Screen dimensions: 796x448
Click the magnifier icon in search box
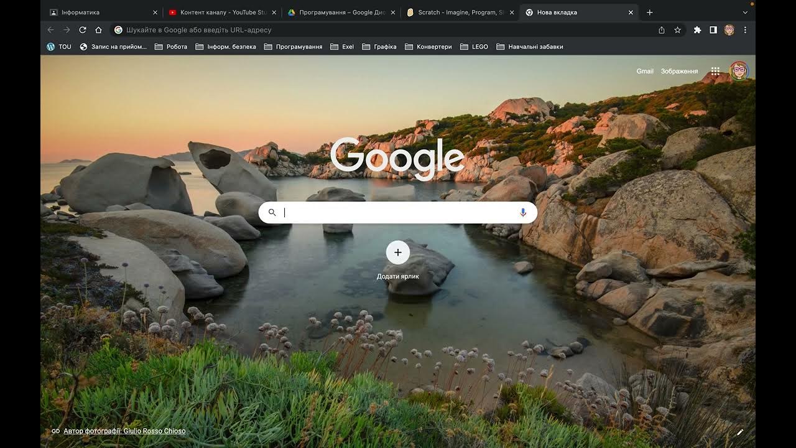click(x=272, y=213)
